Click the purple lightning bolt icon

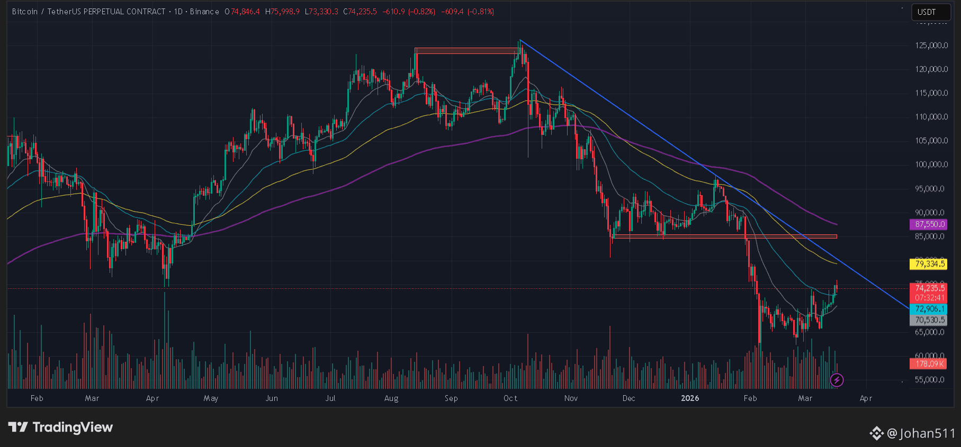(x=837, y=380)
